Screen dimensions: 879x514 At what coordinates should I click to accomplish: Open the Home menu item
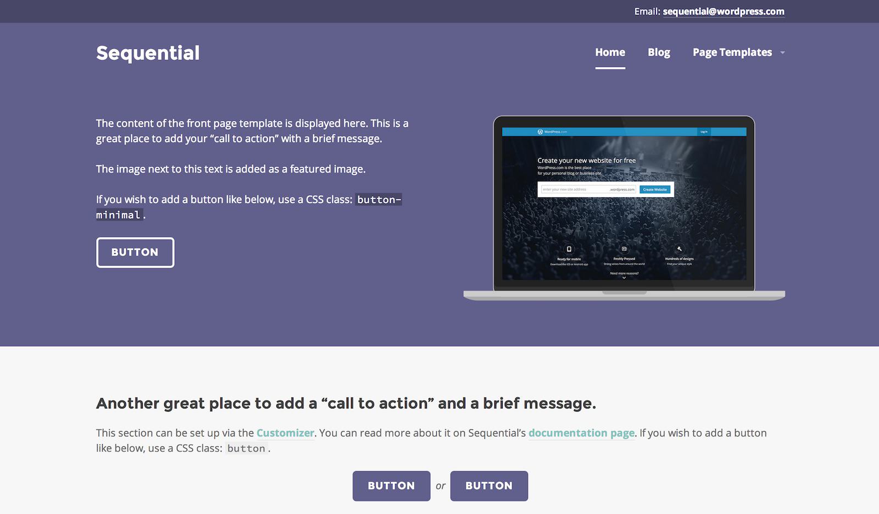pyautogui.click(x=610, y=52)
